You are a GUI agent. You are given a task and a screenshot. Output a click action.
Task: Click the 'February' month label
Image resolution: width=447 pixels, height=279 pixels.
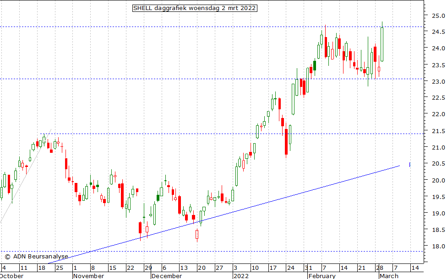pyautogui.click(x=322, y=276)
